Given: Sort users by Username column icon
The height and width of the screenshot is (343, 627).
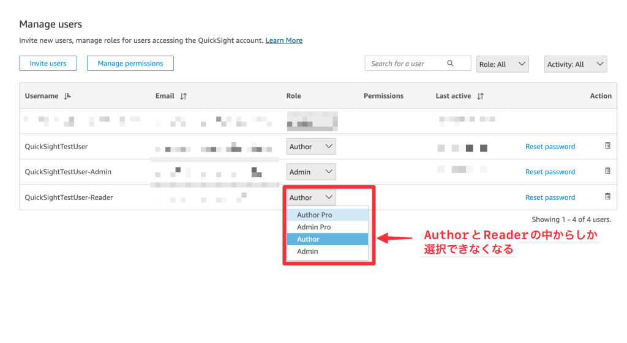Looking at the screenshot, I should [x=67, y=96].
